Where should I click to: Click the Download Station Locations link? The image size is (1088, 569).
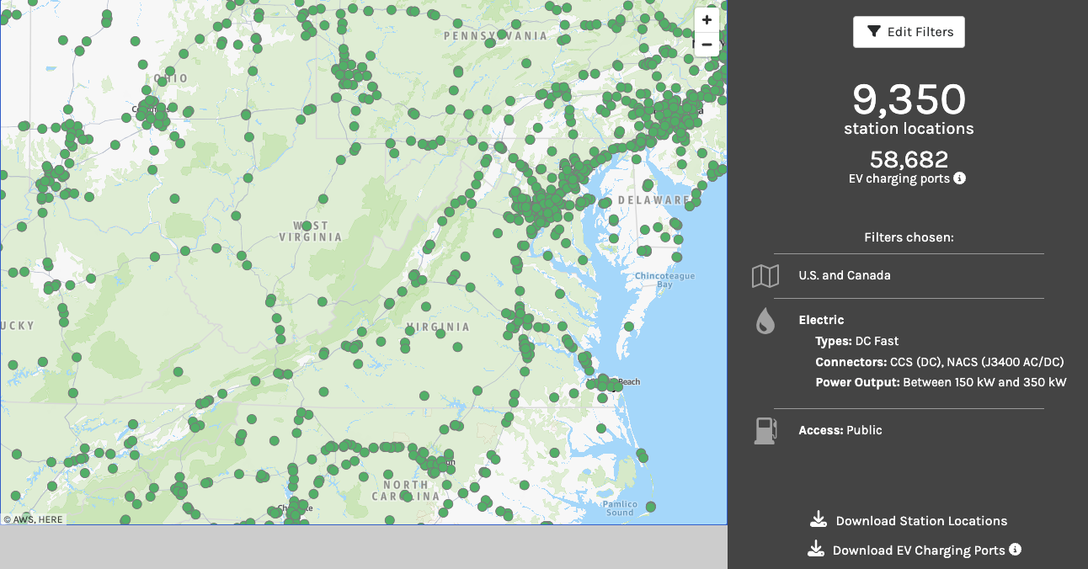[x=921, y=521]
